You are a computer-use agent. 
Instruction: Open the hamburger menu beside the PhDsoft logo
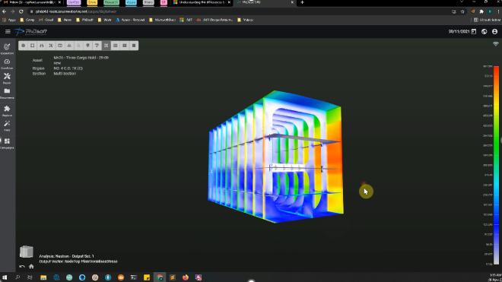pos(8,31)
